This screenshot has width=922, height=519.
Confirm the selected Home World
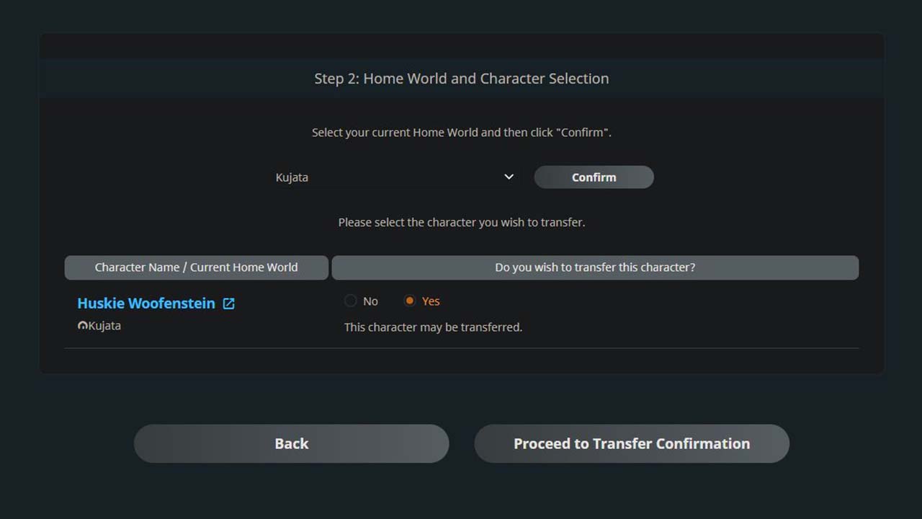click(594, 177)
